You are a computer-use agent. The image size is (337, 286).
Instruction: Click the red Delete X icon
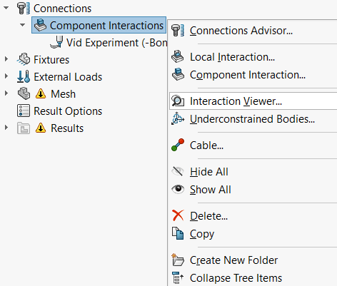178,215
